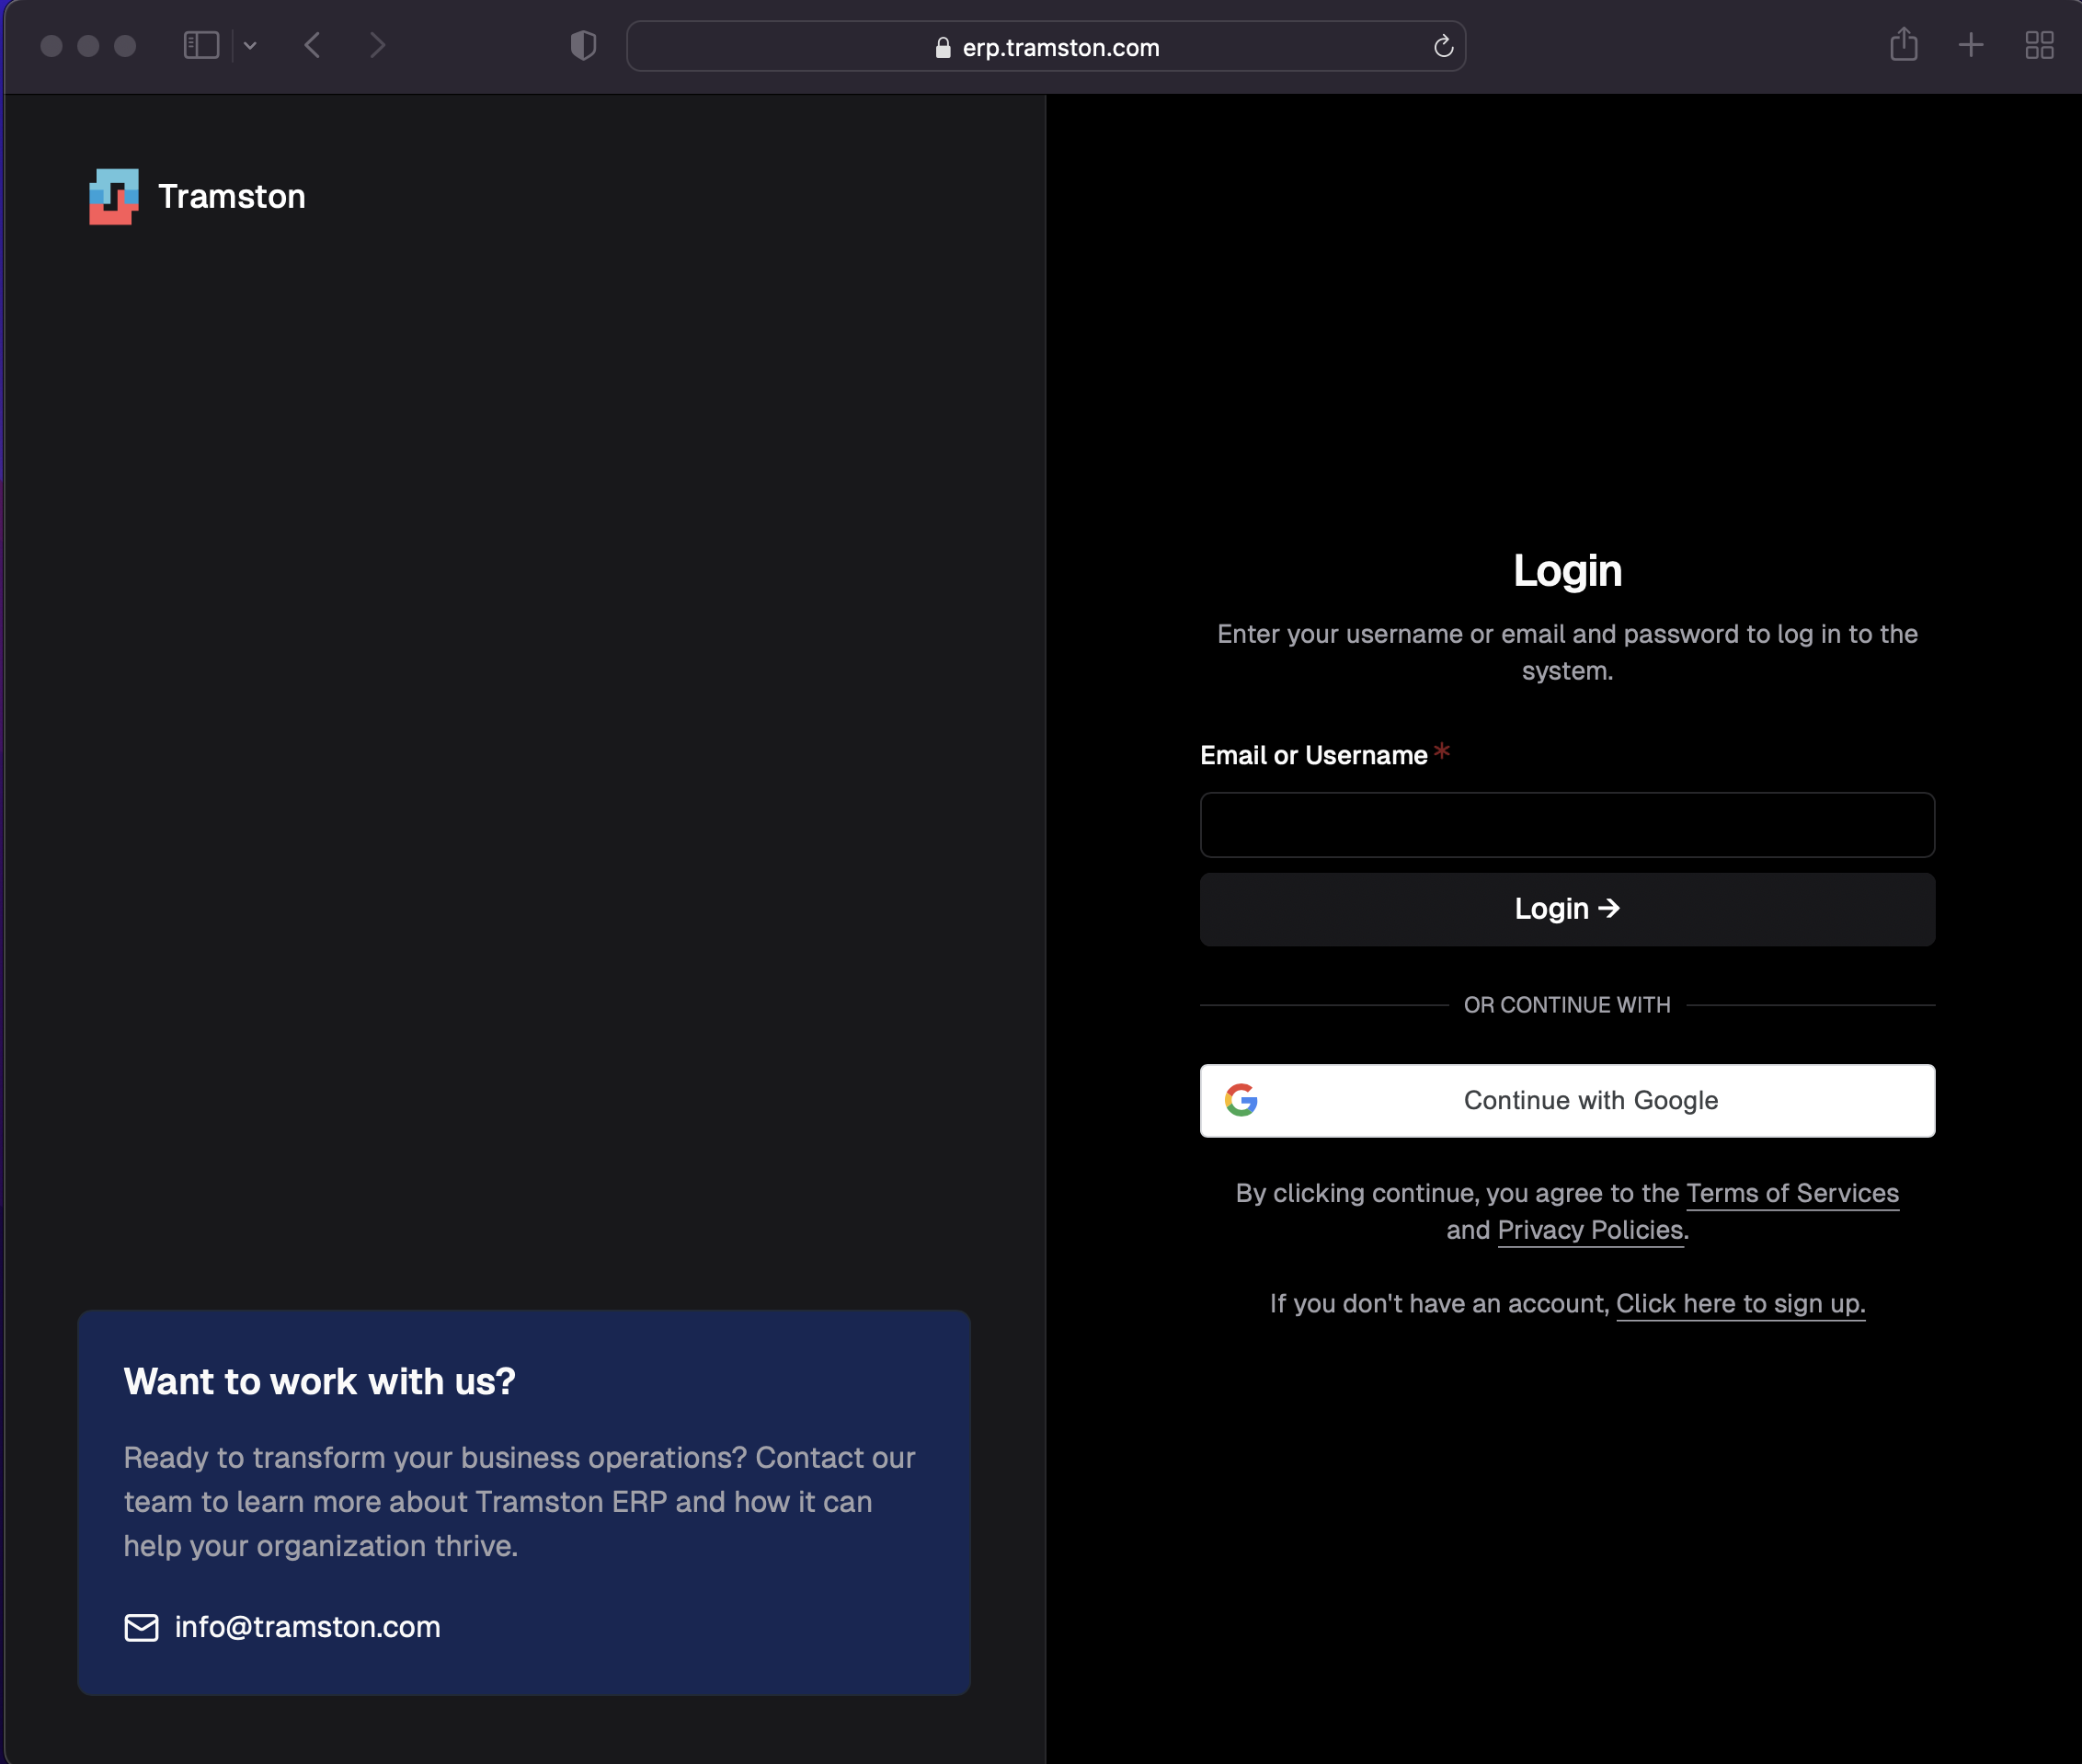Show the tab overview grid icon
This screenshot has height=1764, width=2082.
(2039, 45)
